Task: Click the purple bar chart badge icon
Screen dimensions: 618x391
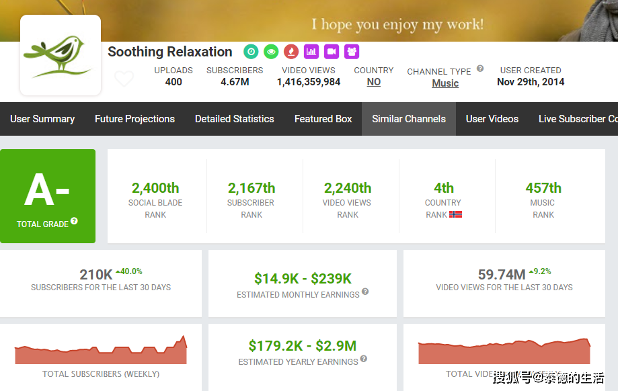Action: [x=311, y=52]
